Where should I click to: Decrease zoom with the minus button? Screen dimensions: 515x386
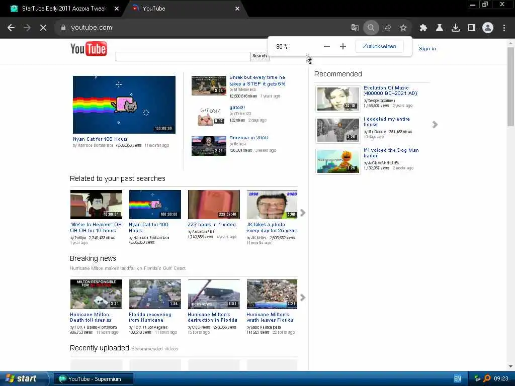pyautogui.click(x=326, y=46)
